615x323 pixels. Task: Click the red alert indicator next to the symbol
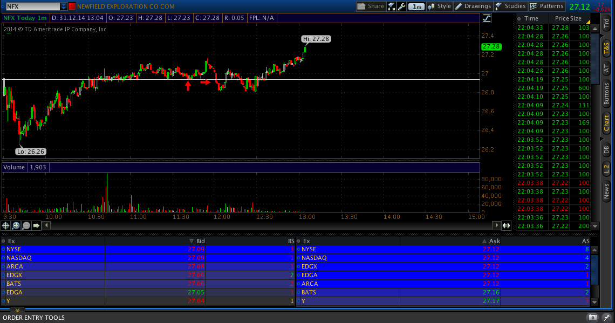(x=72, y=6)
